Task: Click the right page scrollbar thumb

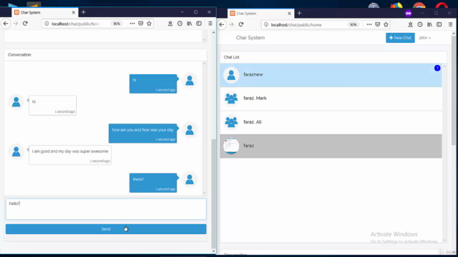Action: click(x=453, y=91)
